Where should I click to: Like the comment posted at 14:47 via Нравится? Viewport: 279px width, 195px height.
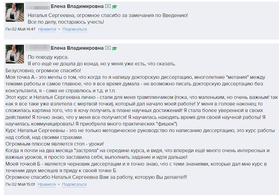(47, 29)
